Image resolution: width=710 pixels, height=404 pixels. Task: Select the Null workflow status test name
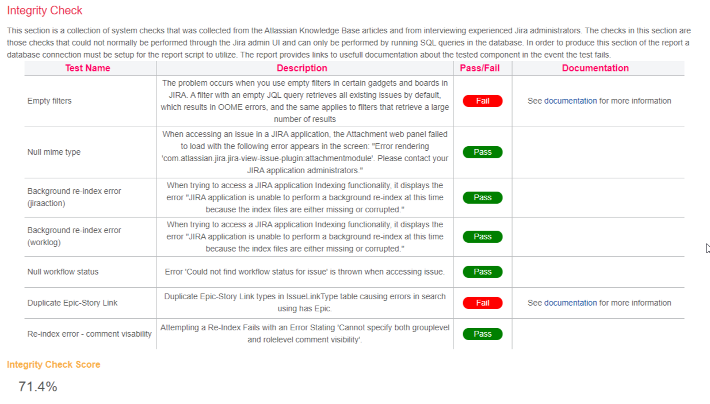pyautogui.click(x=63, y=272)
